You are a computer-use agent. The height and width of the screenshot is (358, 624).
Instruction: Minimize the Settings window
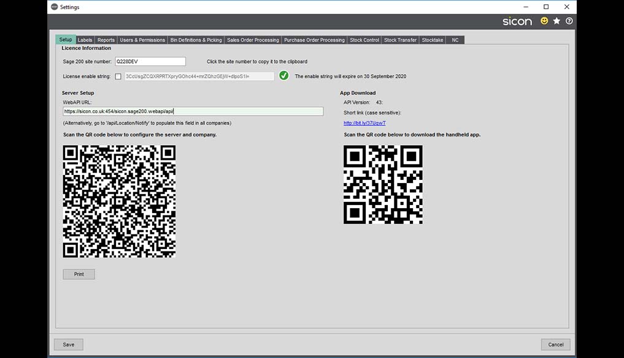point(526,7)
